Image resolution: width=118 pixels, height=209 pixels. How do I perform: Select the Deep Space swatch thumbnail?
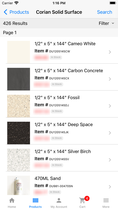point(19,133)
